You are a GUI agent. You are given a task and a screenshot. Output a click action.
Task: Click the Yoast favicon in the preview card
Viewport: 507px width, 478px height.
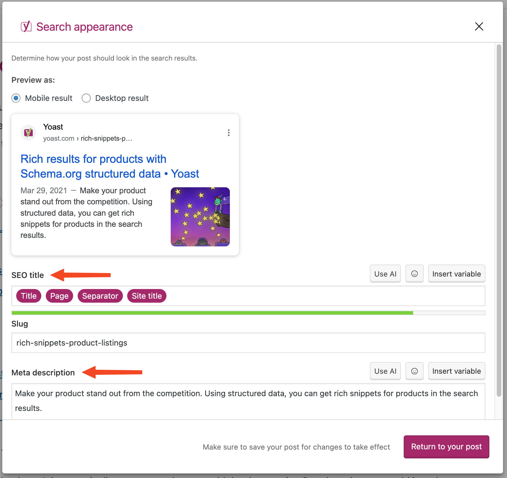click(x=28, y=132)
